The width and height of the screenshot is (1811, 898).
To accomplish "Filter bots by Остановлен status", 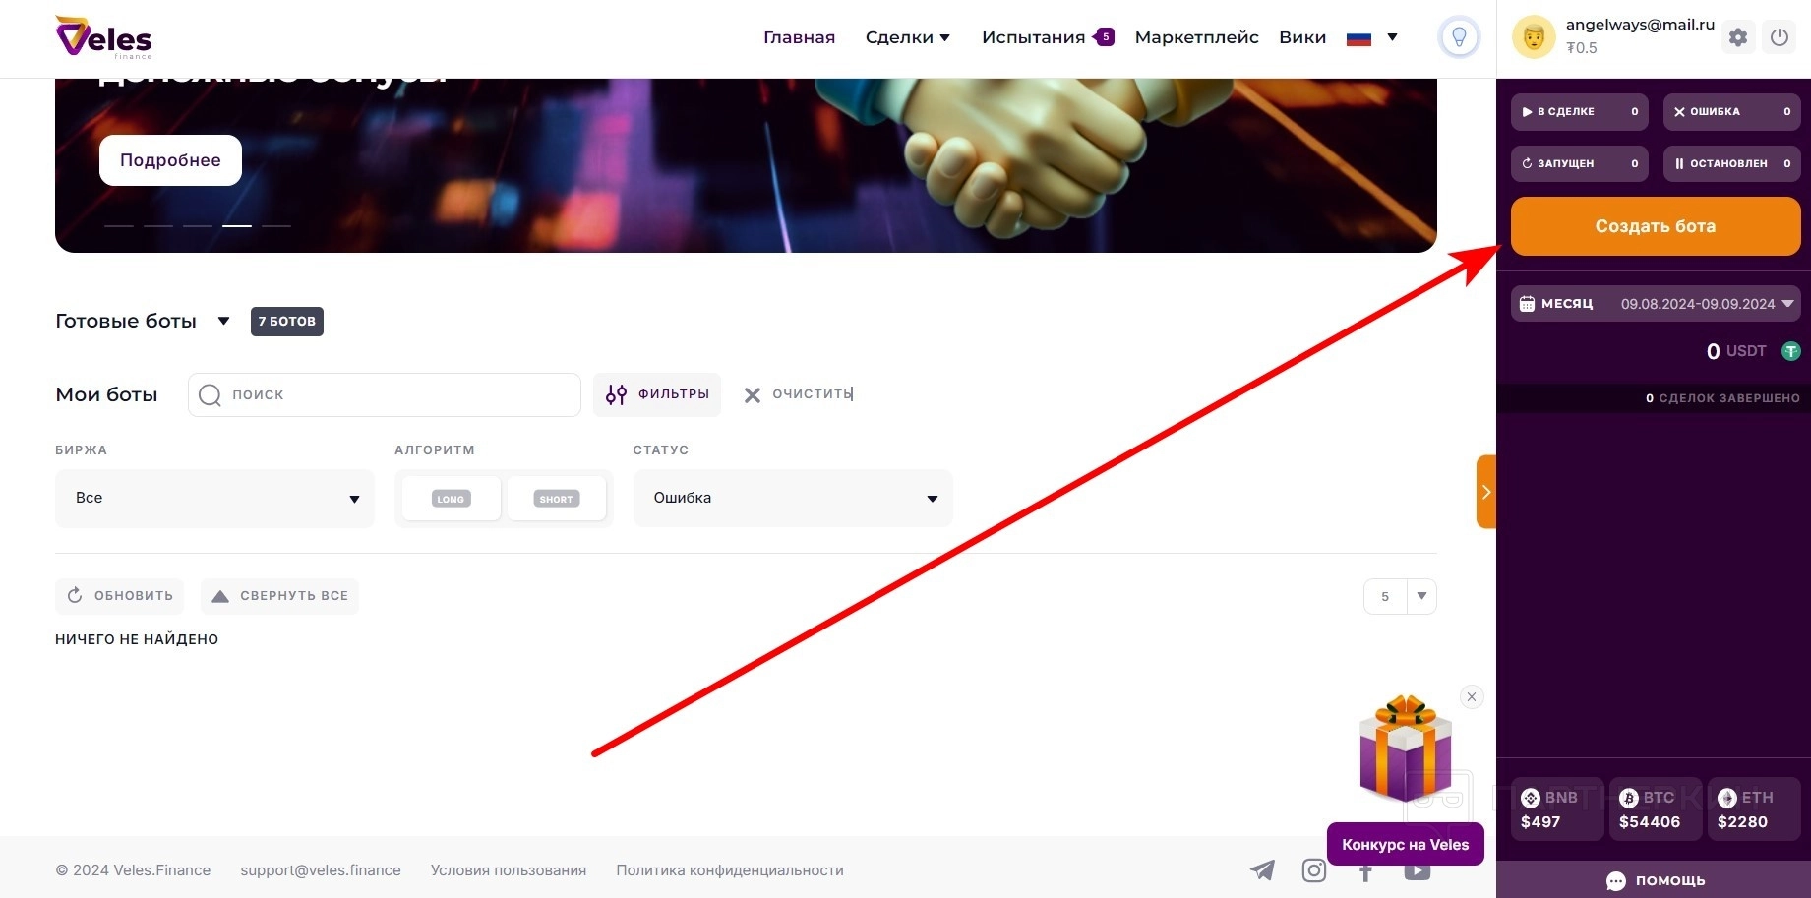I will [1732, 163].
